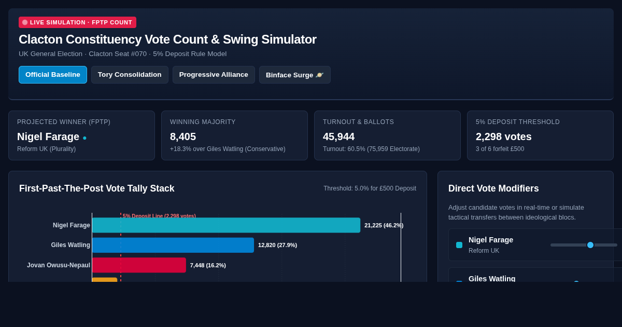Click the red Jovan Owusu-Nepaul bar
This screenshot has height=327, width=622.
click(139, 265)
